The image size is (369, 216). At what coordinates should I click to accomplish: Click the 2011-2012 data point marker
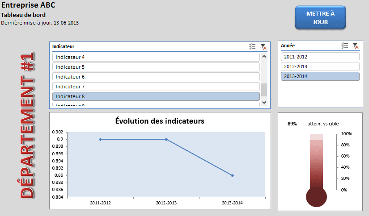coord(100,139)
